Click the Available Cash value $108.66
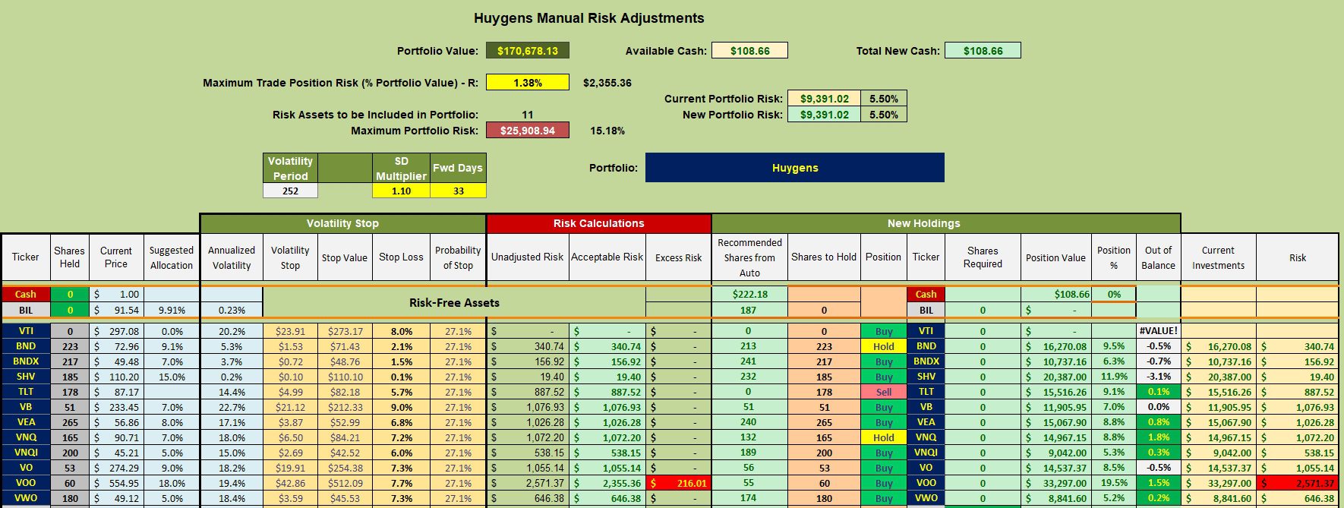The height and width of the screenshot is (508, 1344). [x=749, y=51]
